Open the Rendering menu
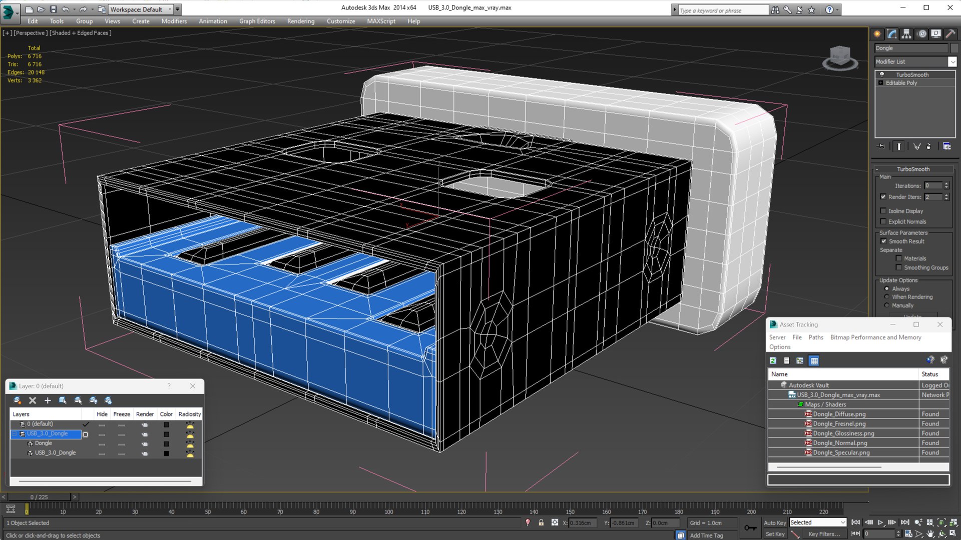The image size is (961, 540). tap(300, 21)
